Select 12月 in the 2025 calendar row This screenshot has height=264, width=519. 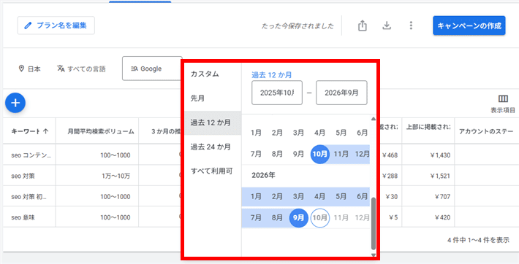click(x=362, y=154)
